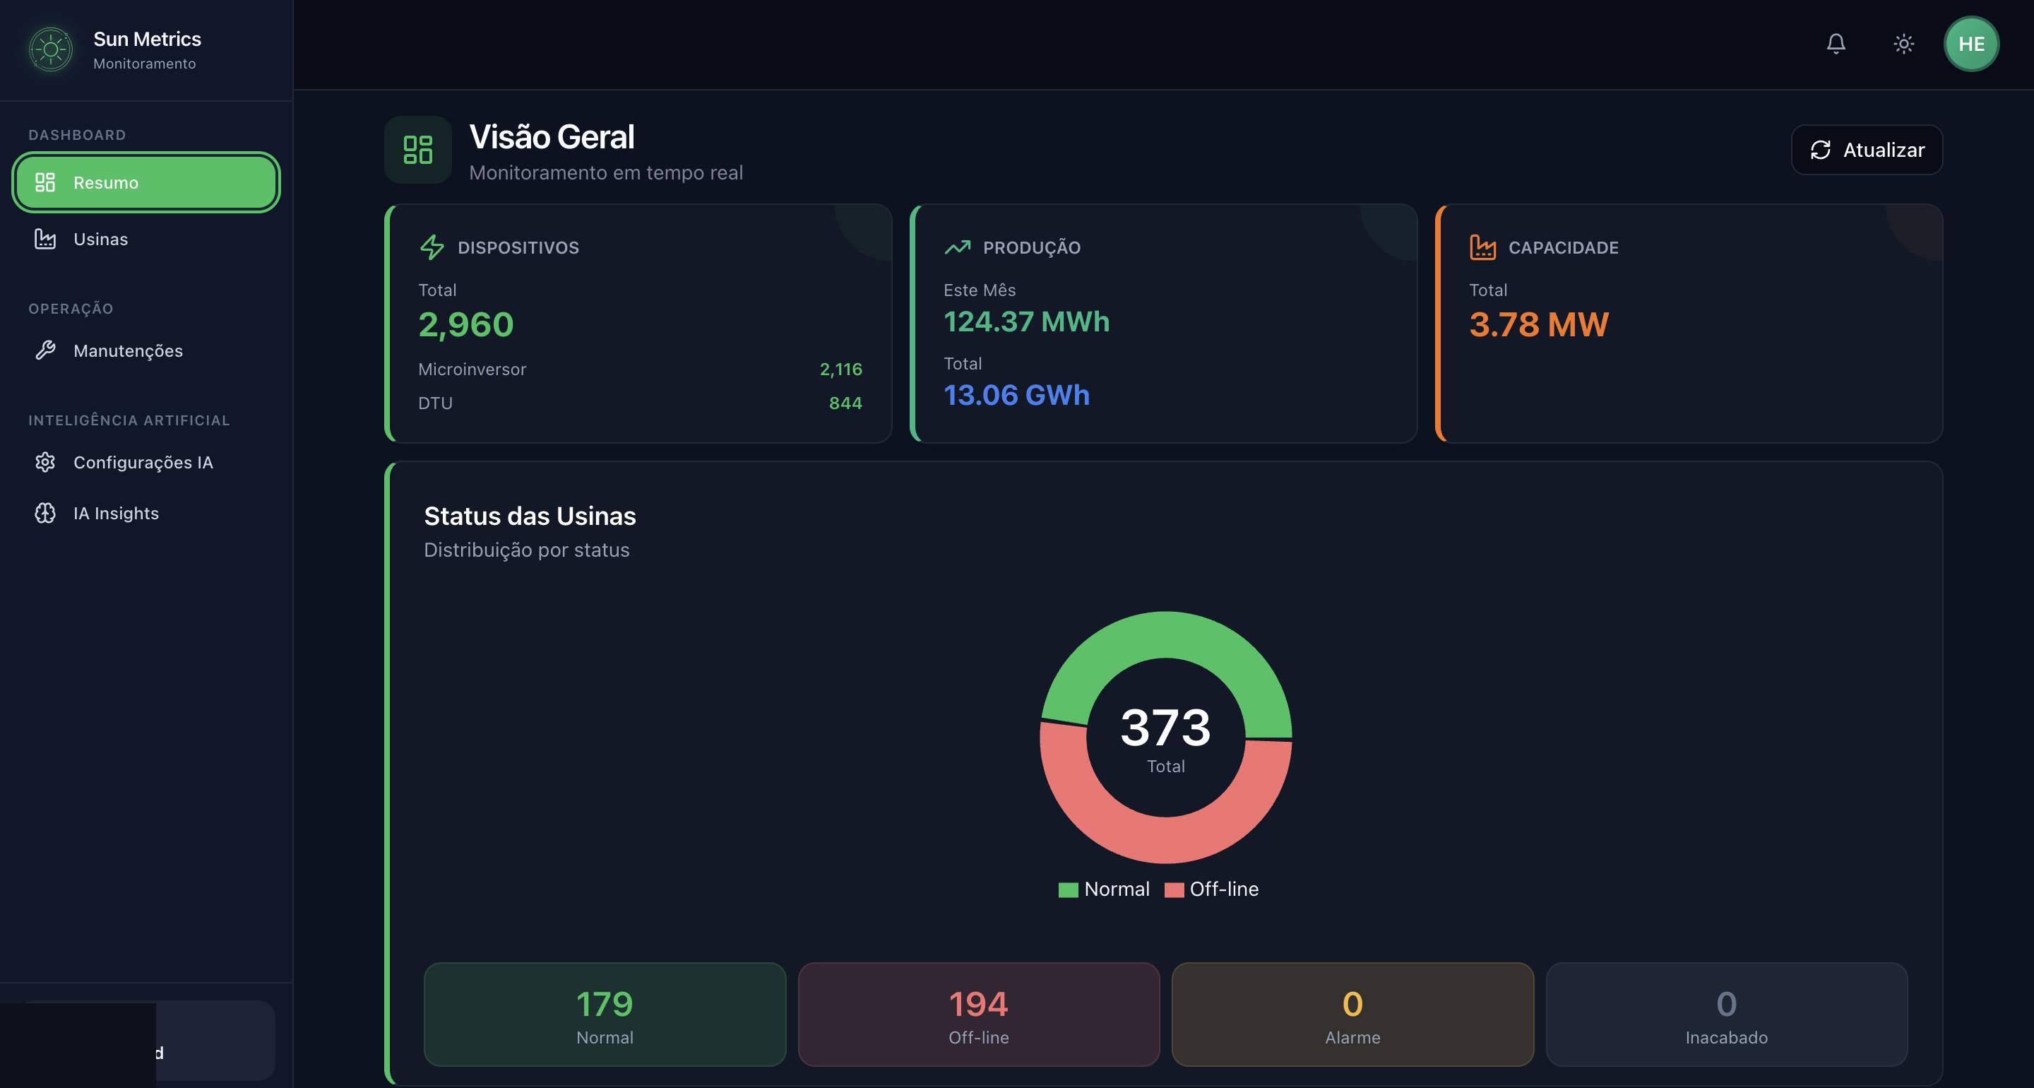Click the HE user avatar
Image resolution: width=2034 pixels, height=1088 pixels.
(x=1972, y=45)
